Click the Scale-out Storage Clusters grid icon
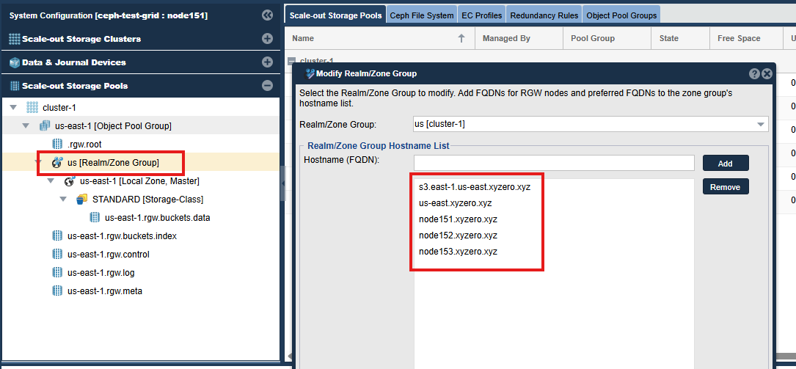The width and height of the screenshot is (796, 369). click(14, 39)
